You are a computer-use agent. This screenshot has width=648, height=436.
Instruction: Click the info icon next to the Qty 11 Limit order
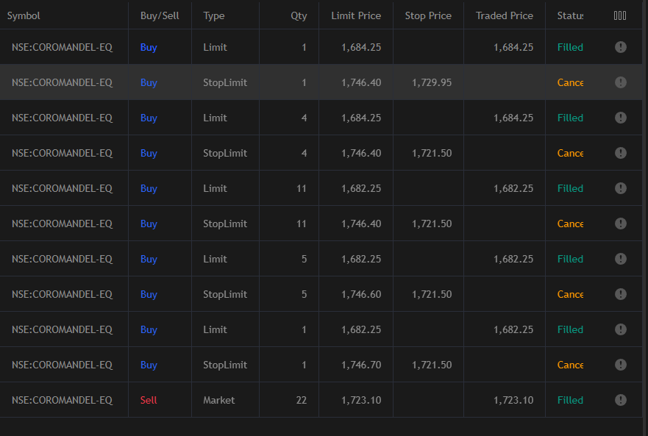coord(620,187)
